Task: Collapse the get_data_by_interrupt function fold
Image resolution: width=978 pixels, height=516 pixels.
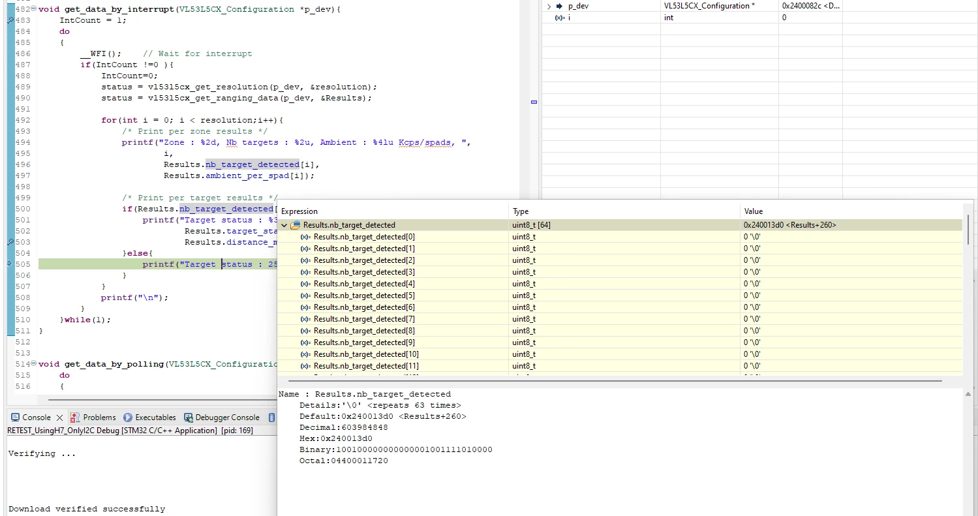Action: click(34, 9)
